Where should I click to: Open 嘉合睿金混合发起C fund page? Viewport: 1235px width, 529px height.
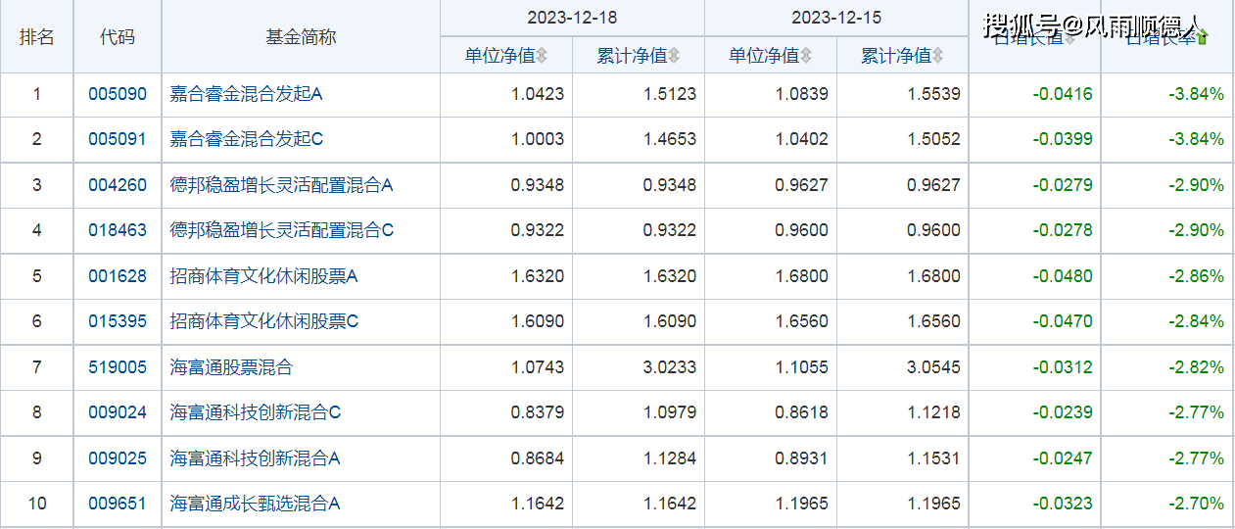click(247, 139)
